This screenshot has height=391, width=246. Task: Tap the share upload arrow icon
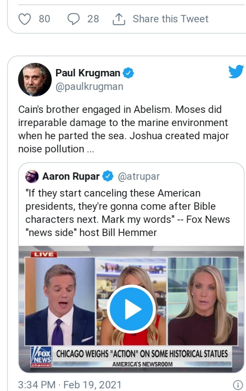119,19
